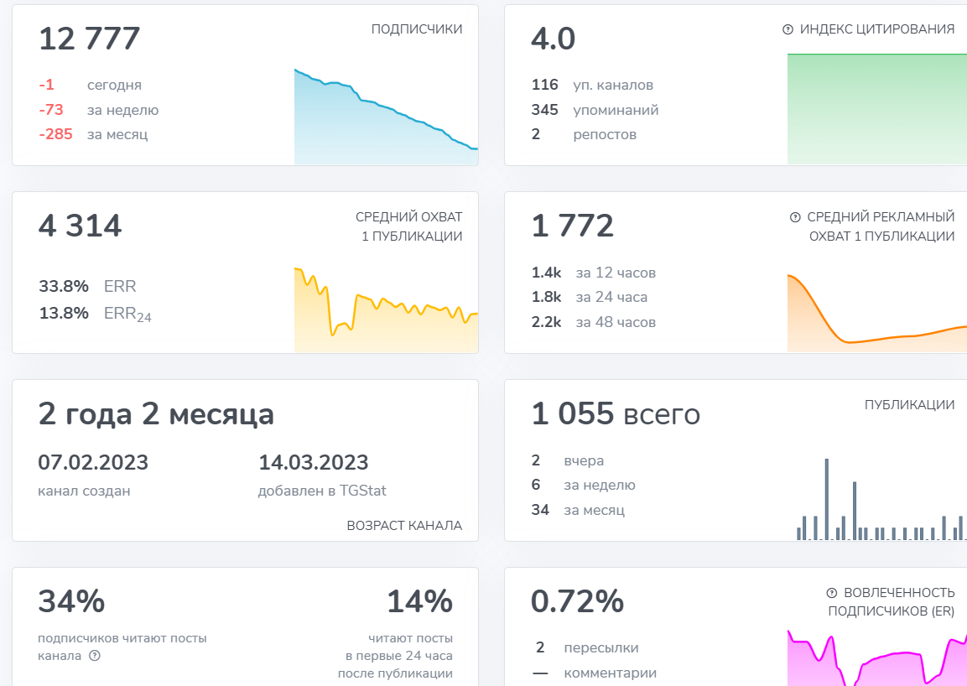Click help icon next to ВОВЛЕЧЕННОСТЬ ПОДПИСЧИКОВ

(x=831, y=593)
